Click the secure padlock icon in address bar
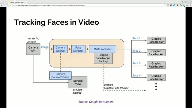This screenshot has width=192, height=108. tap(11, 5)
